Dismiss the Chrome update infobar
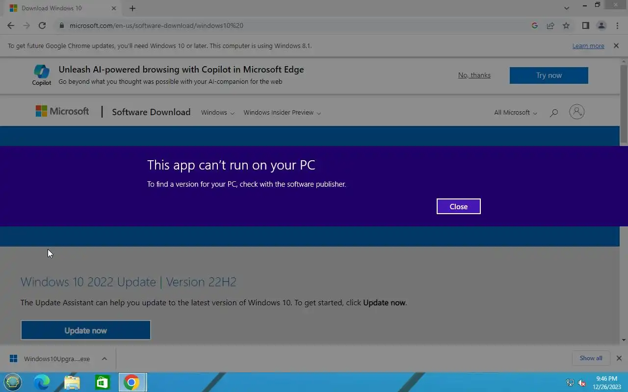The height and width of the screenshot is (392, 628). (616, 46)
